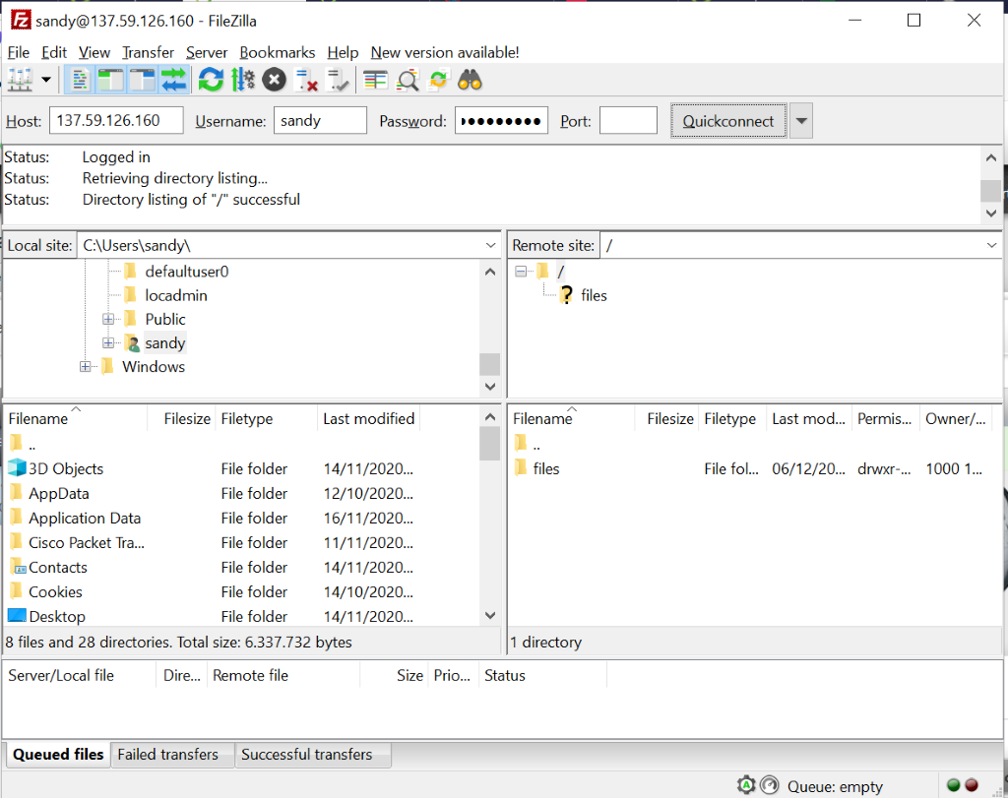Toggle directory comparison icon
This screenshot has height=798, width=1008.
pos(407,81)
